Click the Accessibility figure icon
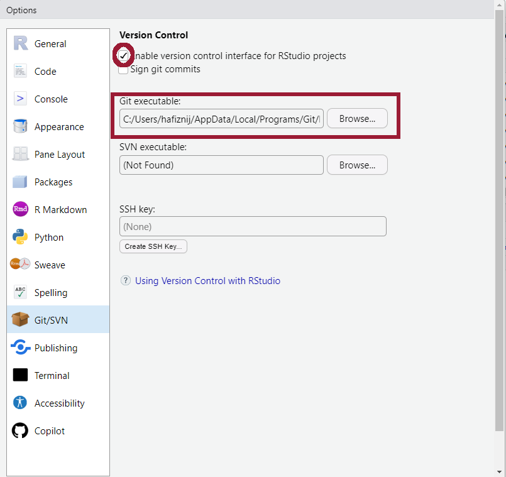This screenshot has height=477, width=506. coord(21,403)
